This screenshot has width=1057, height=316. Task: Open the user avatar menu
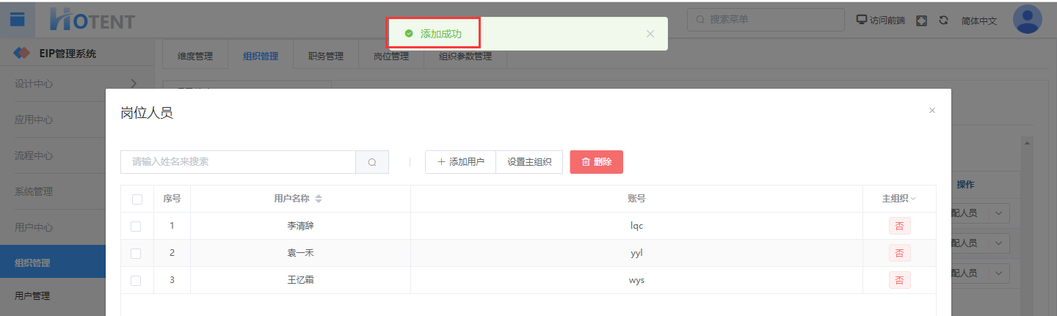pos(1027,20)
